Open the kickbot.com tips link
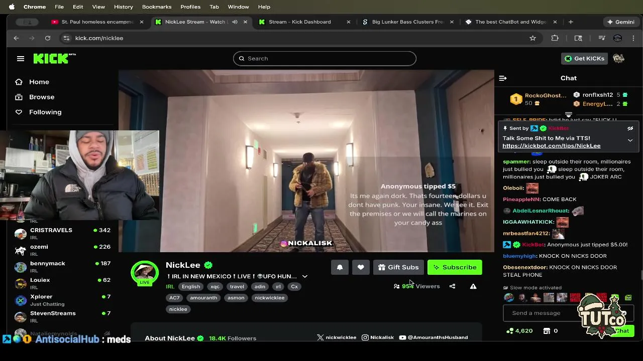Screen dimensions: 643x361 click(551, 146)
